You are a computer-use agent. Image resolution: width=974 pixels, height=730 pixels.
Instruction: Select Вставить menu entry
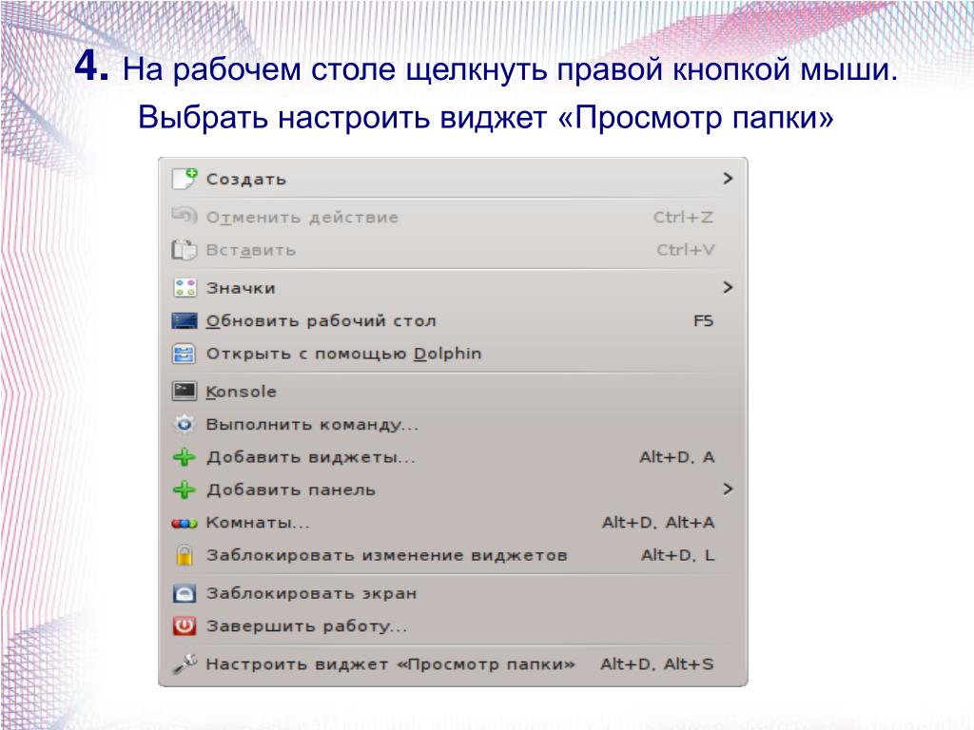(453, 250)
